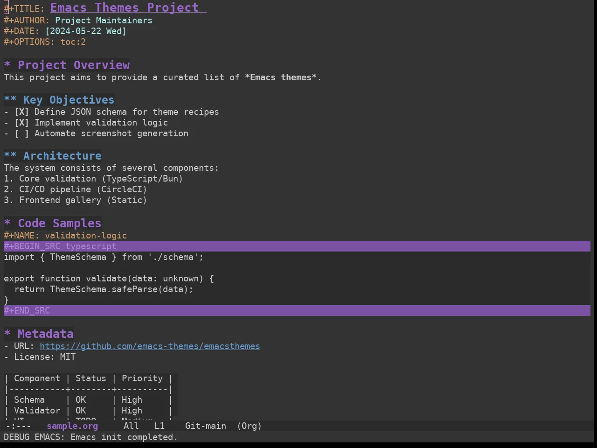Image resolution: width=597 pixels, height=448 pixels.
Task: Click the Status table header cell
Action: pyautogui.click(x=91, y=378)
